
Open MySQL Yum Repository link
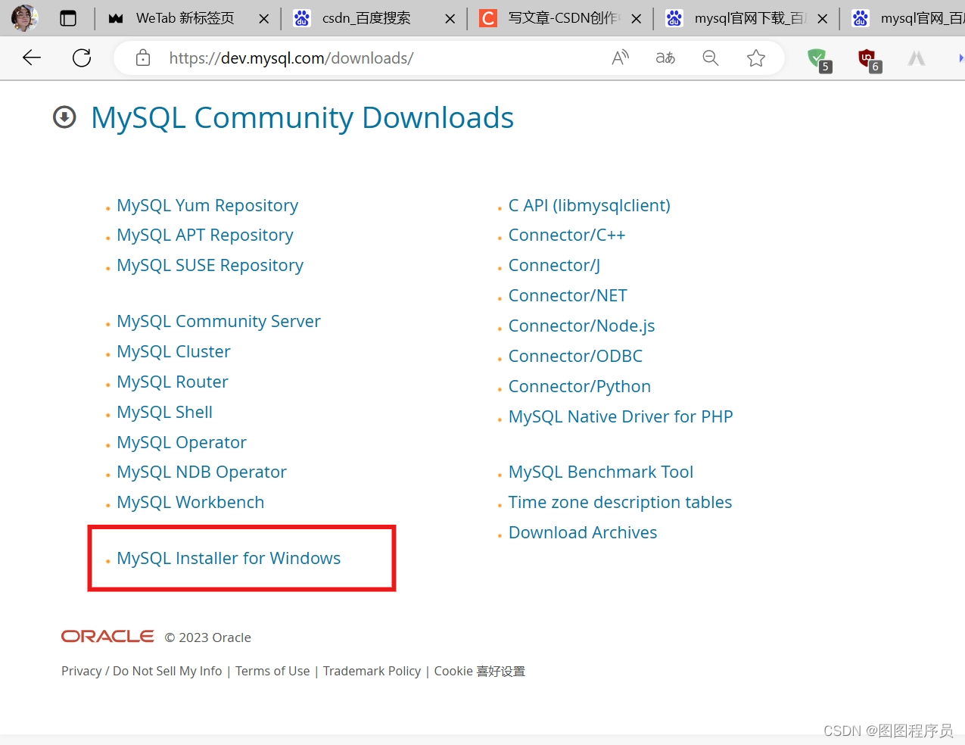click(x=207, y=205)
